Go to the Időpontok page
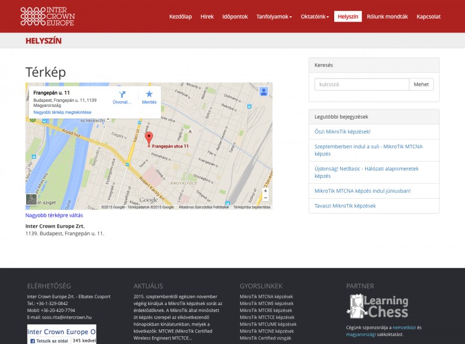Screen dimensions: 465x344 tap(235, 16)
